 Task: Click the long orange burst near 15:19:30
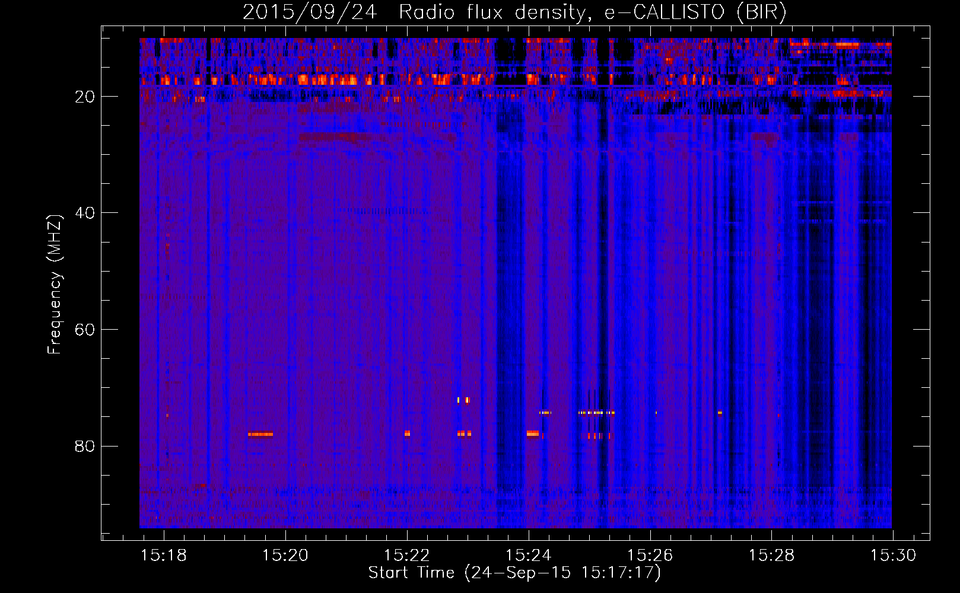coord(260,434)
